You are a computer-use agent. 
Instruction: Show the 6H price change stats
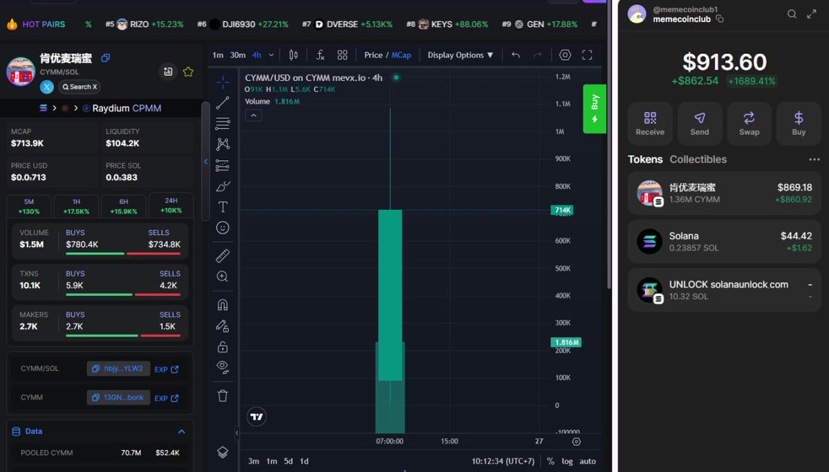tap(124, 206)
